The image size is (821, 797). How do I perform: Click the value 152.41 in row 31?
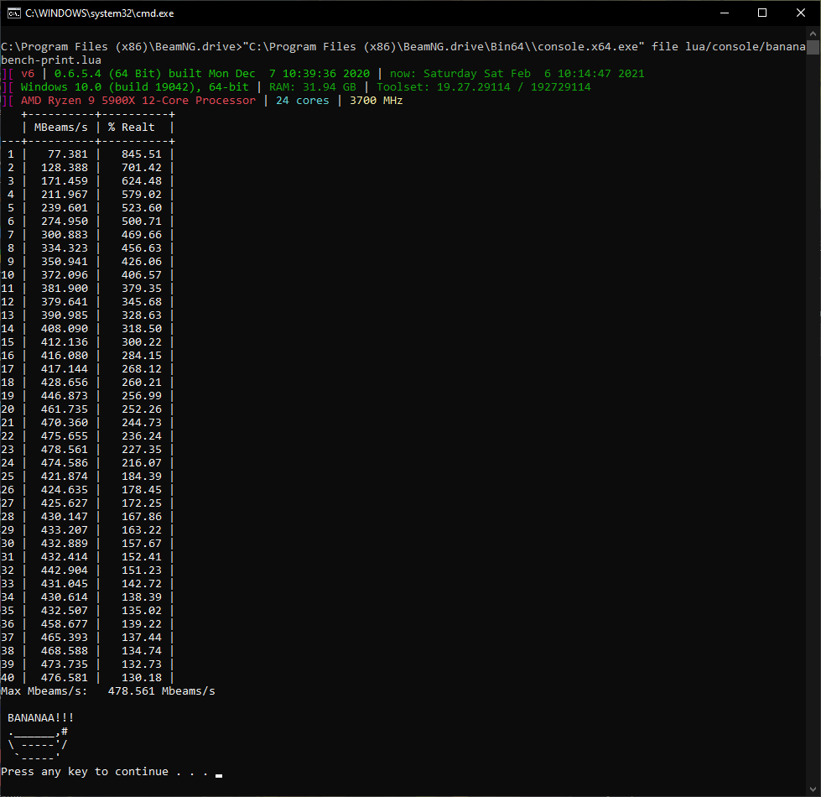tap(142, 557)
